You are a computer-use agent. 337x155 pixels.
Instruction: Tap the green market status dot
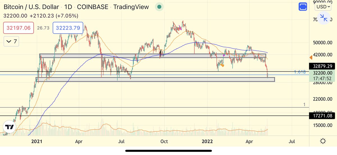(x=159, y=7)
